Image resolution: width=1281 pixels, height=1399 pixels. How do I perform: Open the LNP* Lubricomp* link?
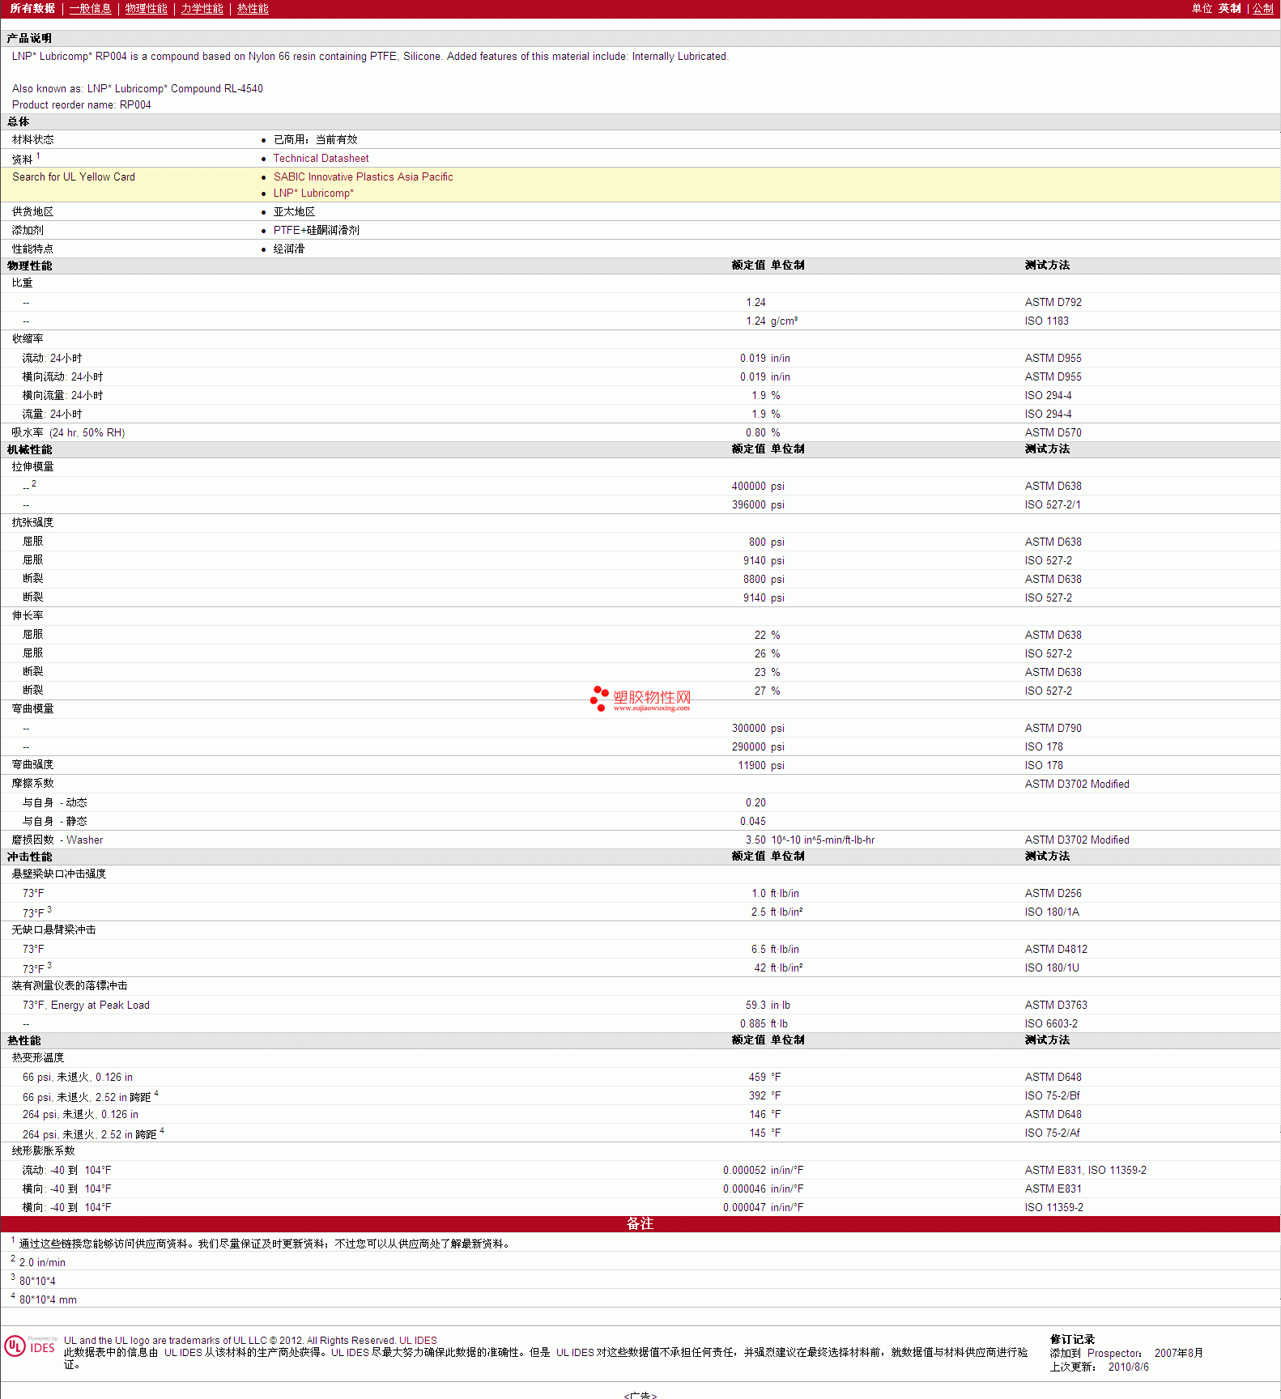coord(313,193)
